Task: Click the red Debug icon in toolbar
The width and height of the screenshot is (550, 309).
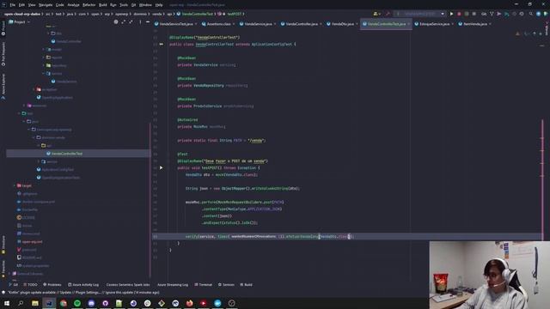Action: tap(459, 14)
